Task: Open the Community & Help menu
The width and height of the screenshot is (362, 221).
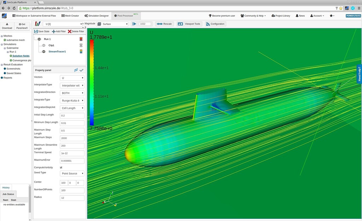Action: 252,16
